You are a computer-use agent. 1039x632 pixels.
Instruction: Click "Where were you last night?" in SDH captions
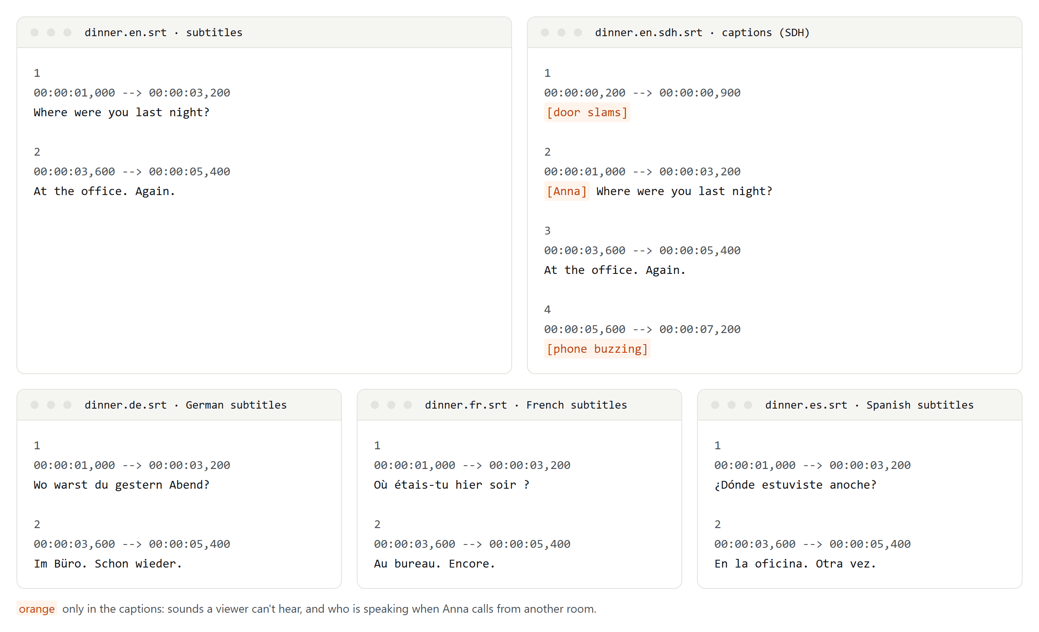click(684, 191)
